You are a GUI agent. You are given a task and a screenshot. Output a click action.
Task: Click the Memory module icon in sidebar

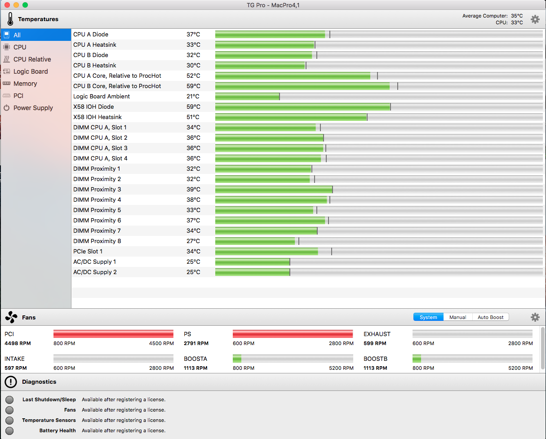tap(7, 83)
